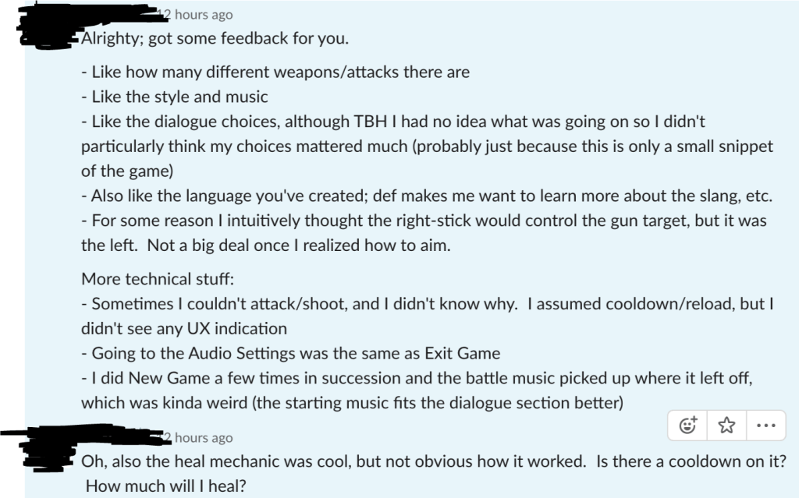Open the more actions ellipsis menu
799x498 pixels.
pos(765,425)
